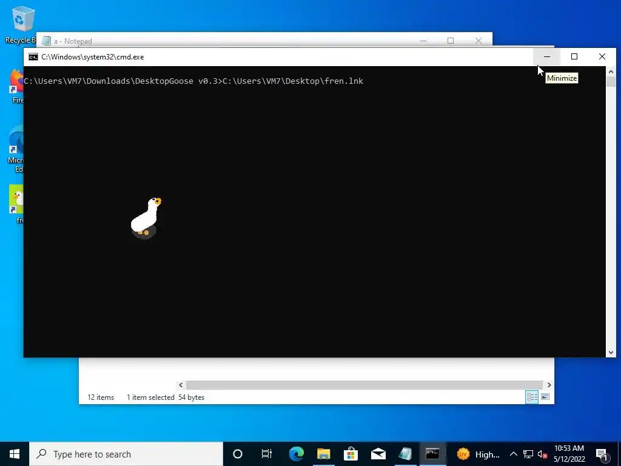Viewport: 621px width, 466px height.
Task: Click the Command Prompt taskbar icon
Action: point(432,454)
